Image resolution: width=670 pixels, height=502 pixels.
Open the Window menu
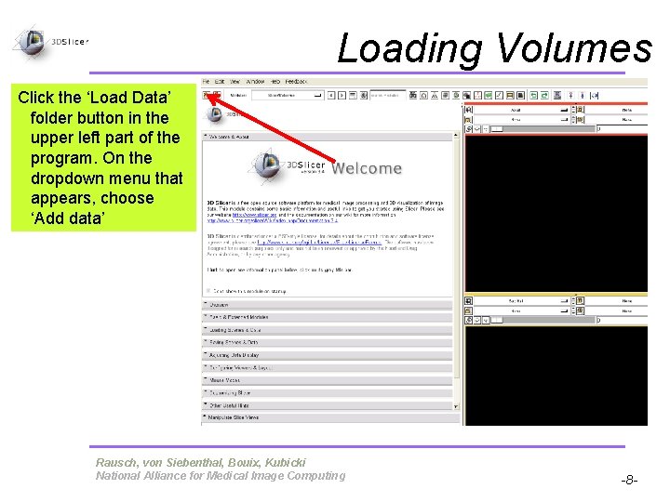tap(255, 81)
